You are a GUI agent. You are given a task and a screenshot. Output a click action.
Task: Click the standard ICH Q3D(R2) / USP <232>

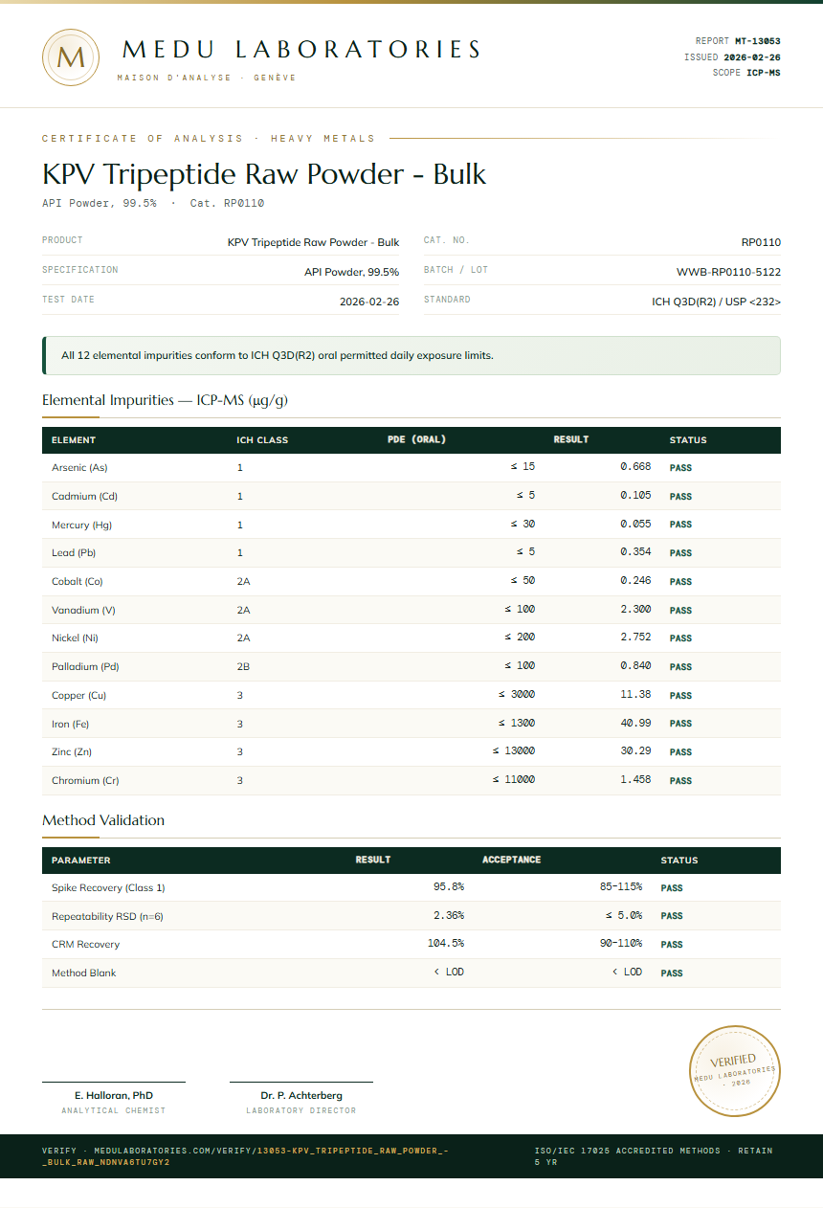tap(716, 302)
